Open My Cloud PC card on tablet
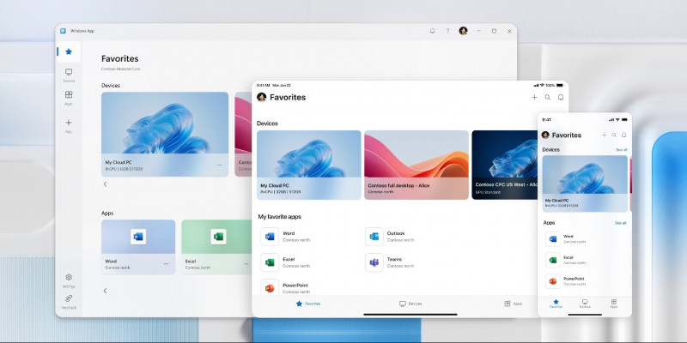This screenshot has height=343, width=687. pos(309,165)
